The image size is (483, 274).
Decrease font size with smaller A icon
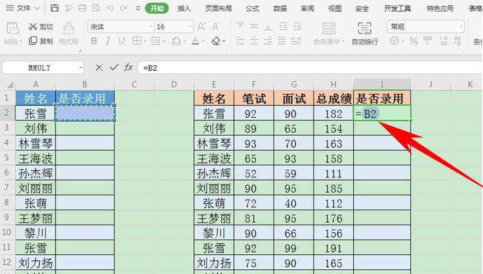point(215,27)
